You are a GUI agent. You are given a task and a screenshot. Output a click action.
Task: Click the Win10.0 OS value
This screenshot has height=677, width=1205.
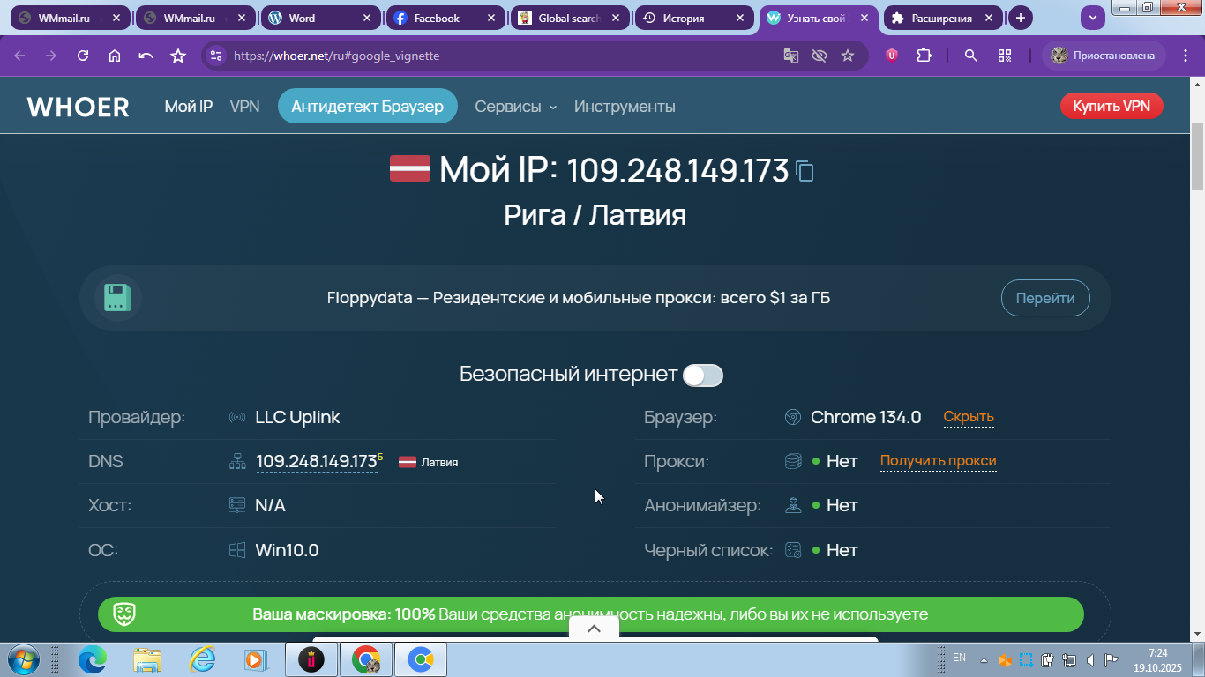tap(287, 550)
